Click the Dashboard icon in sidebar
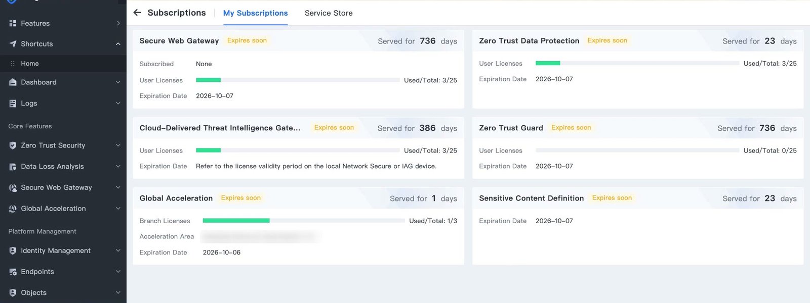The height and width of the screenshot is (303, 810). coord(13,82)
